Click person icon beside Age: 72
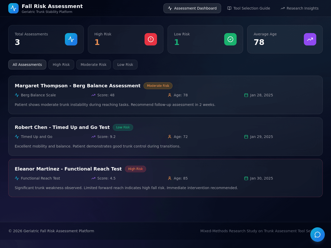The height and width of the screenshot is (248, 331). pyautogui.click(x=170, y=137)
